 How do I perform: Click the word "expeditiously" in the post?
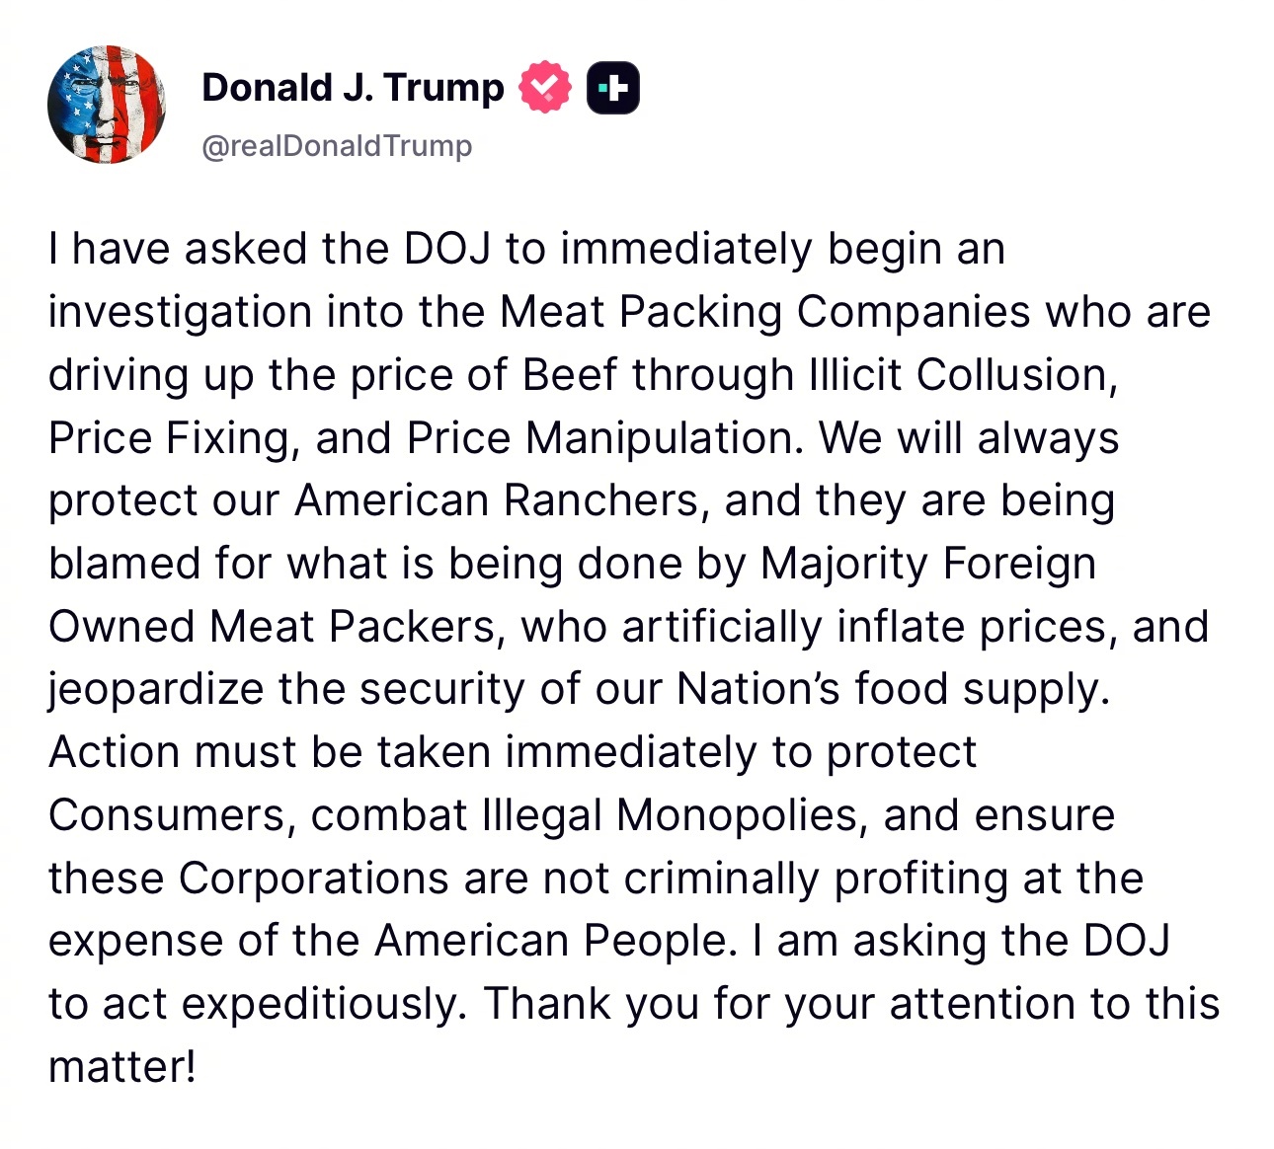click(323, 1005)
